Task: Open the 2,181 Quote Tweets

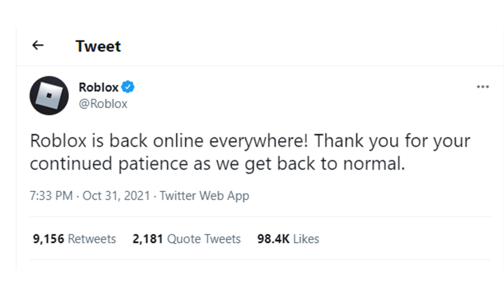Action: pos(187,239)
